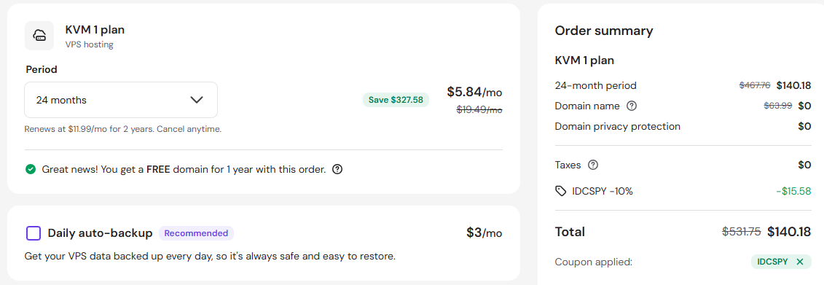Enable the Daily auto-backup checkbox
This screenshot has height=285, width=824.
33,233
